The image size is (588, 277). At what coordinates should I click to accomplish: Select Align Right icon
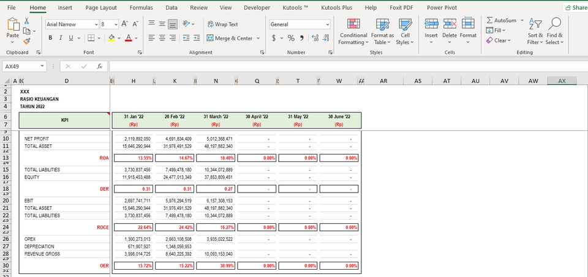click(x=173, y=38)
